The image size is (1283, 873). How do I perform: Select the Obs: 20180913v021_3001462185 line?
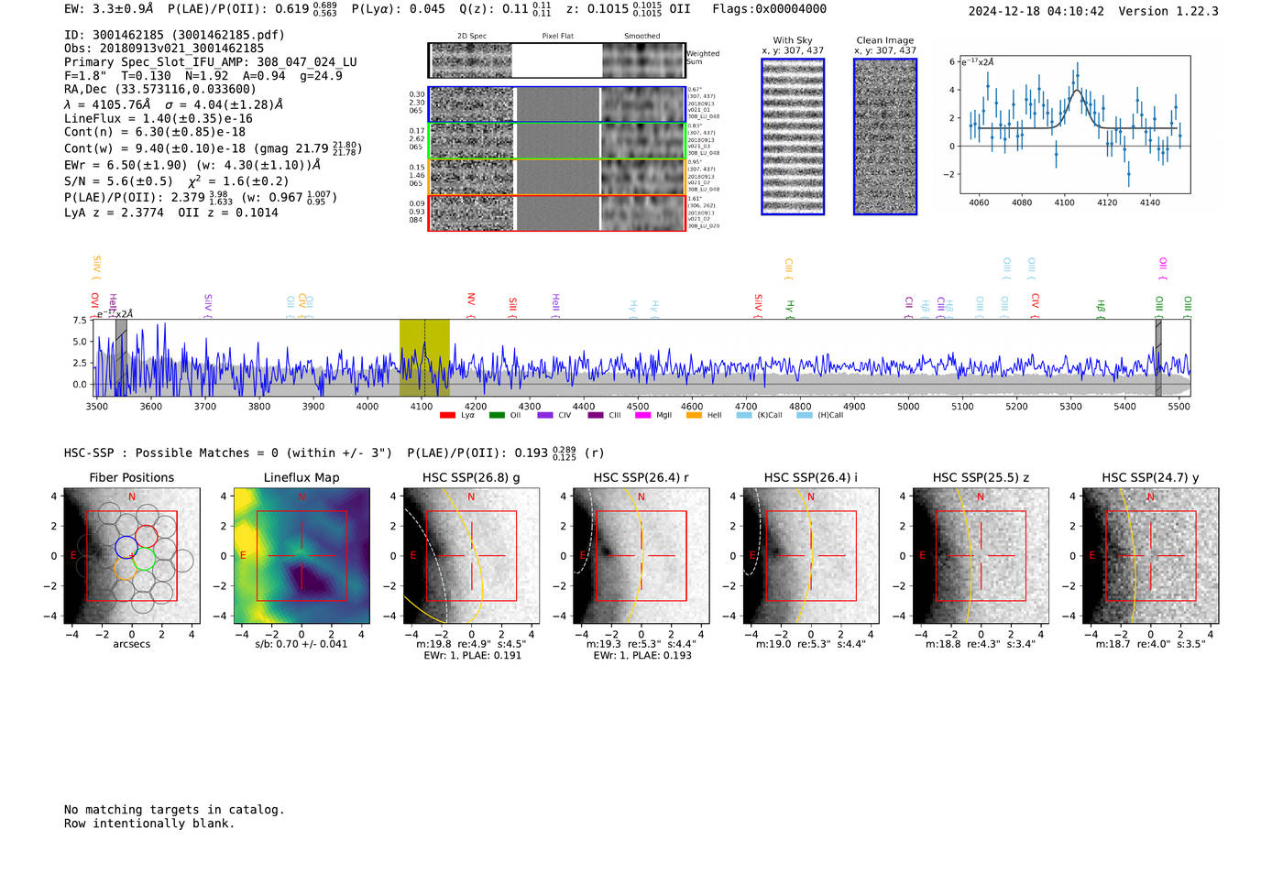click(164, 49)
